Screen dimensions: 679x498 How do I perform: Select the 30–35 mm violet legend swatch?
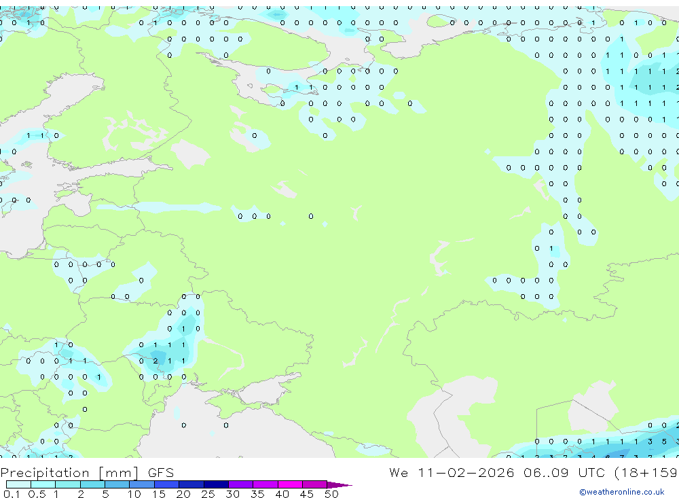[240, 484]
